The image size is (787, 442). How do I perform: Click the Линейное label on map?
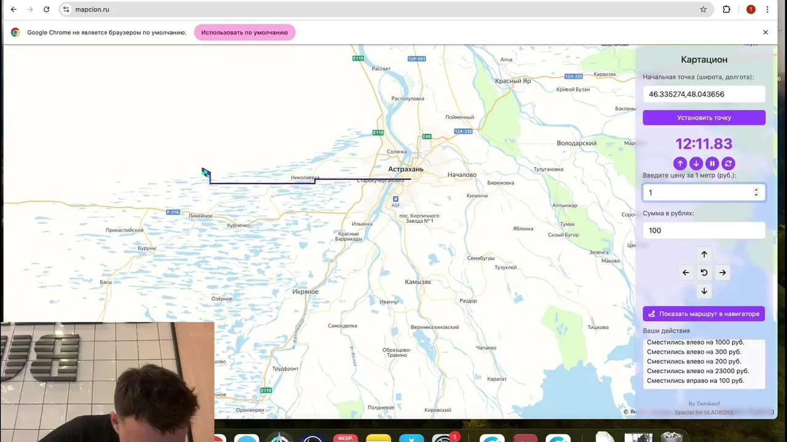pos(200,216)
